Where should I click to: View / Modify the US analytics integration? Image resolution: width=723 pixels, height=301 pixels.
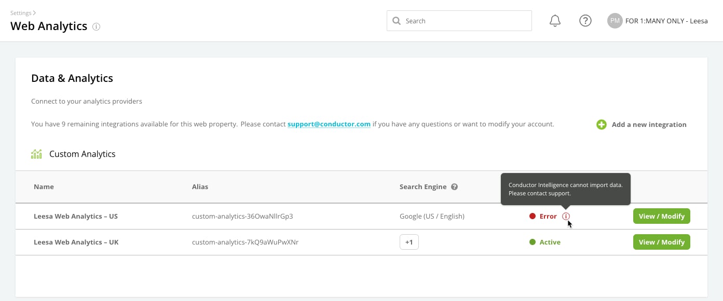click(662, 216)
